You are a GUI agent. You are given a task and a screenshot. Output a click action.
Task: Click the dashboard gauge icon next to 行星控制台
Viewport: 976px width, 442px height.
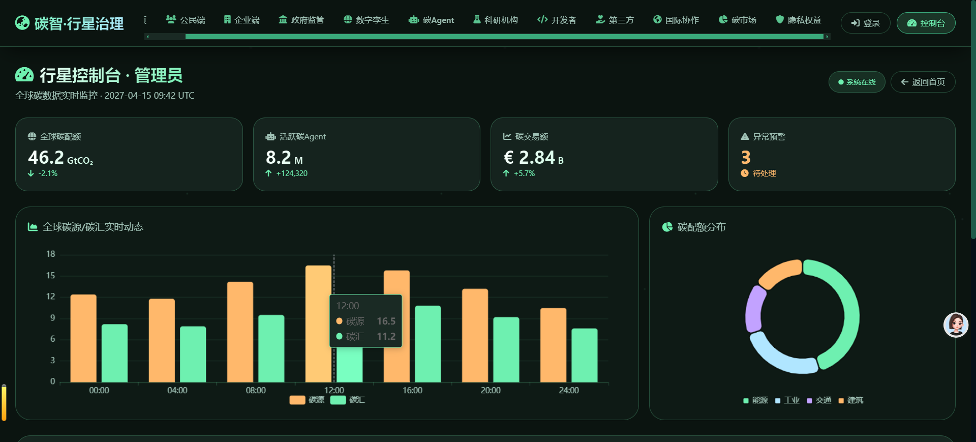tap(24, 75)
